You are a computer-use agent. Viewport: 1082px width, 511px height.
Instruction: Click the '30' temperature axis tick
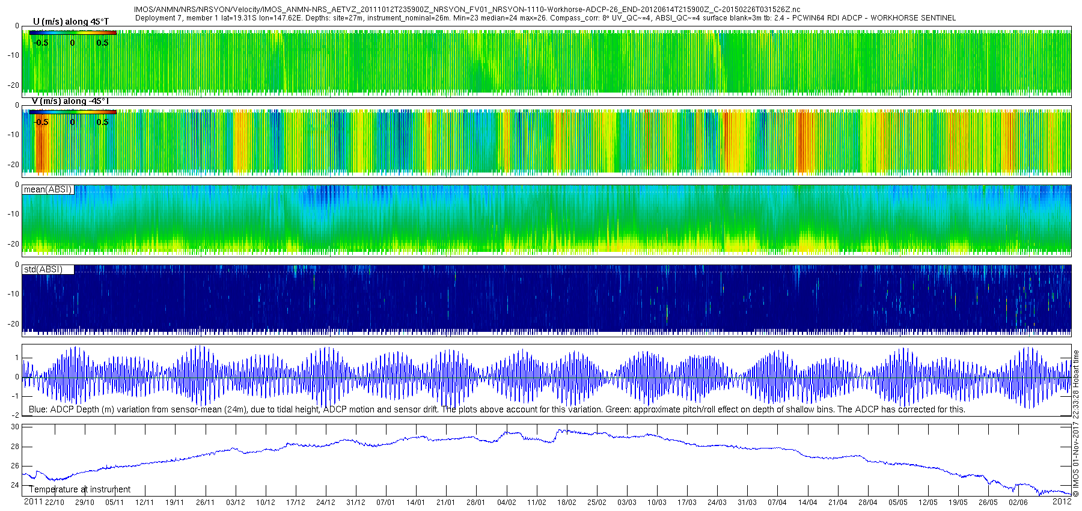pyautogui.click(x=15, y=427)
